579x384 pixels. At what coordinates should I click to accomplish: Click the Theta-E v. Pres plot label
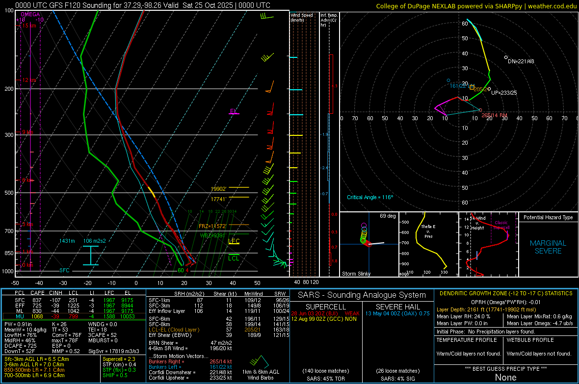pyautogui.click(x=428, y=231)
